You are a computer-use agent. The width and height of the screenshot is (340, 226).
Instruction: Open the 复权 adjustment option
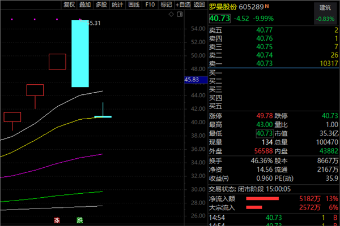point(69,5)
